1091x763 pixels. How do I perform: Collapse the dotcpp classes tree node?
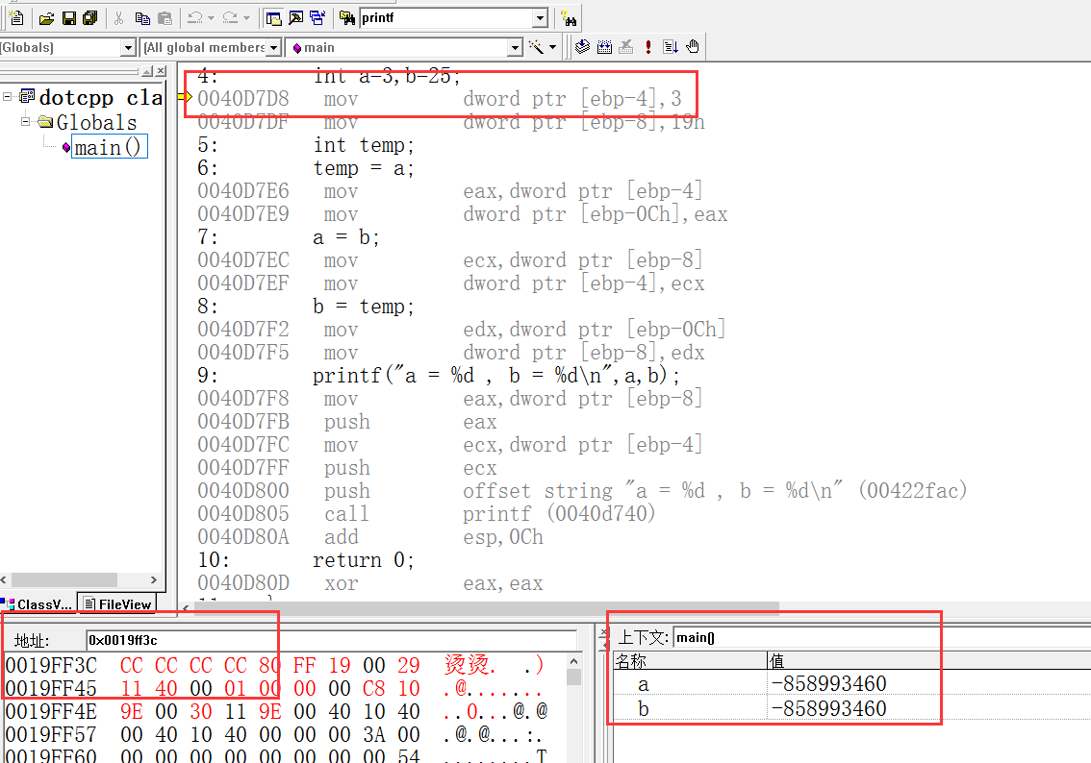pyautogui.click(x=8, y=97)
